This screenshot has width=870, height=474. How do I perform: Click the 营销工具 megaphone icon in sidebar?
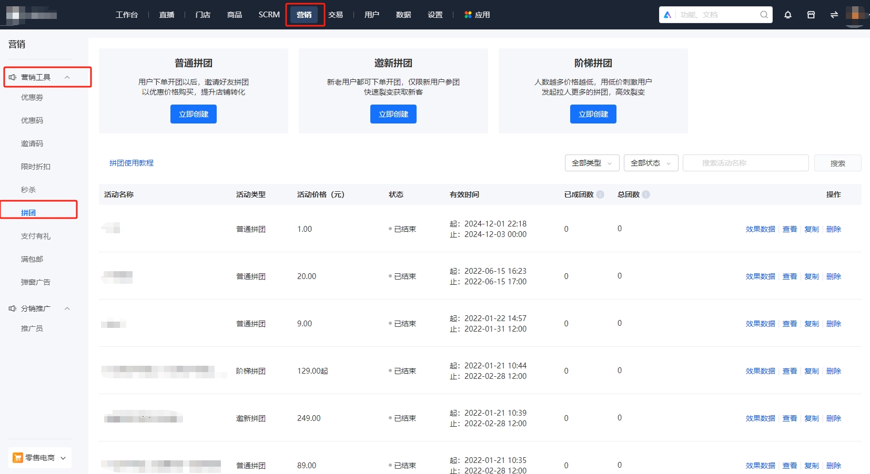tap(12, 76)
